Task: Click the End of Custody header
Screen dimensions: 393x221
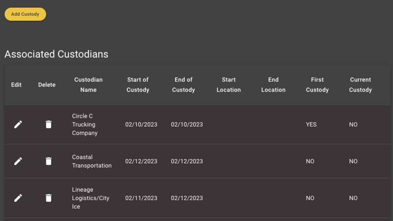Action: (183, 85)
